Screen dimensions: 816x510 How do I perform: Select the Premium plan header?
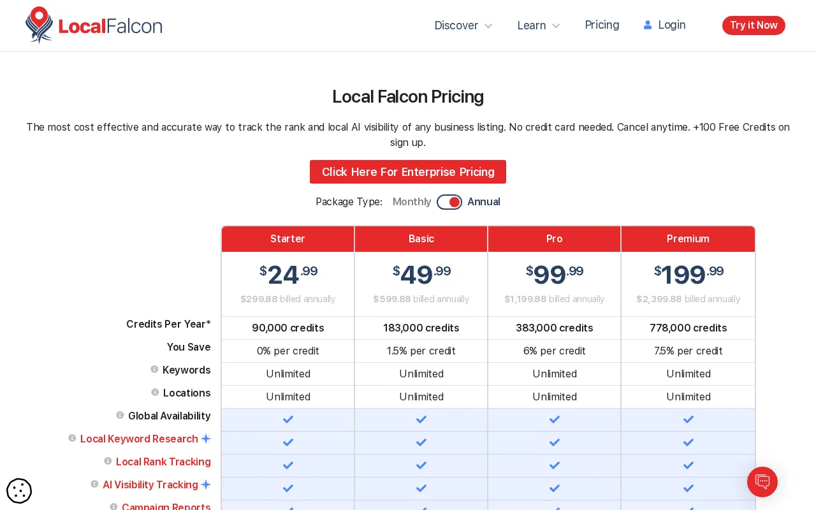[688, 239]
